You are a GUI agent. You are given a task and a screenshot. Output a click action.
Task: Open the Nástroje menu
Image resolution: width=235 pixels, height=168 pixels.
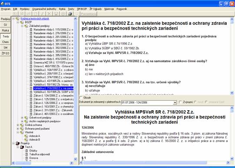point(109,9)
